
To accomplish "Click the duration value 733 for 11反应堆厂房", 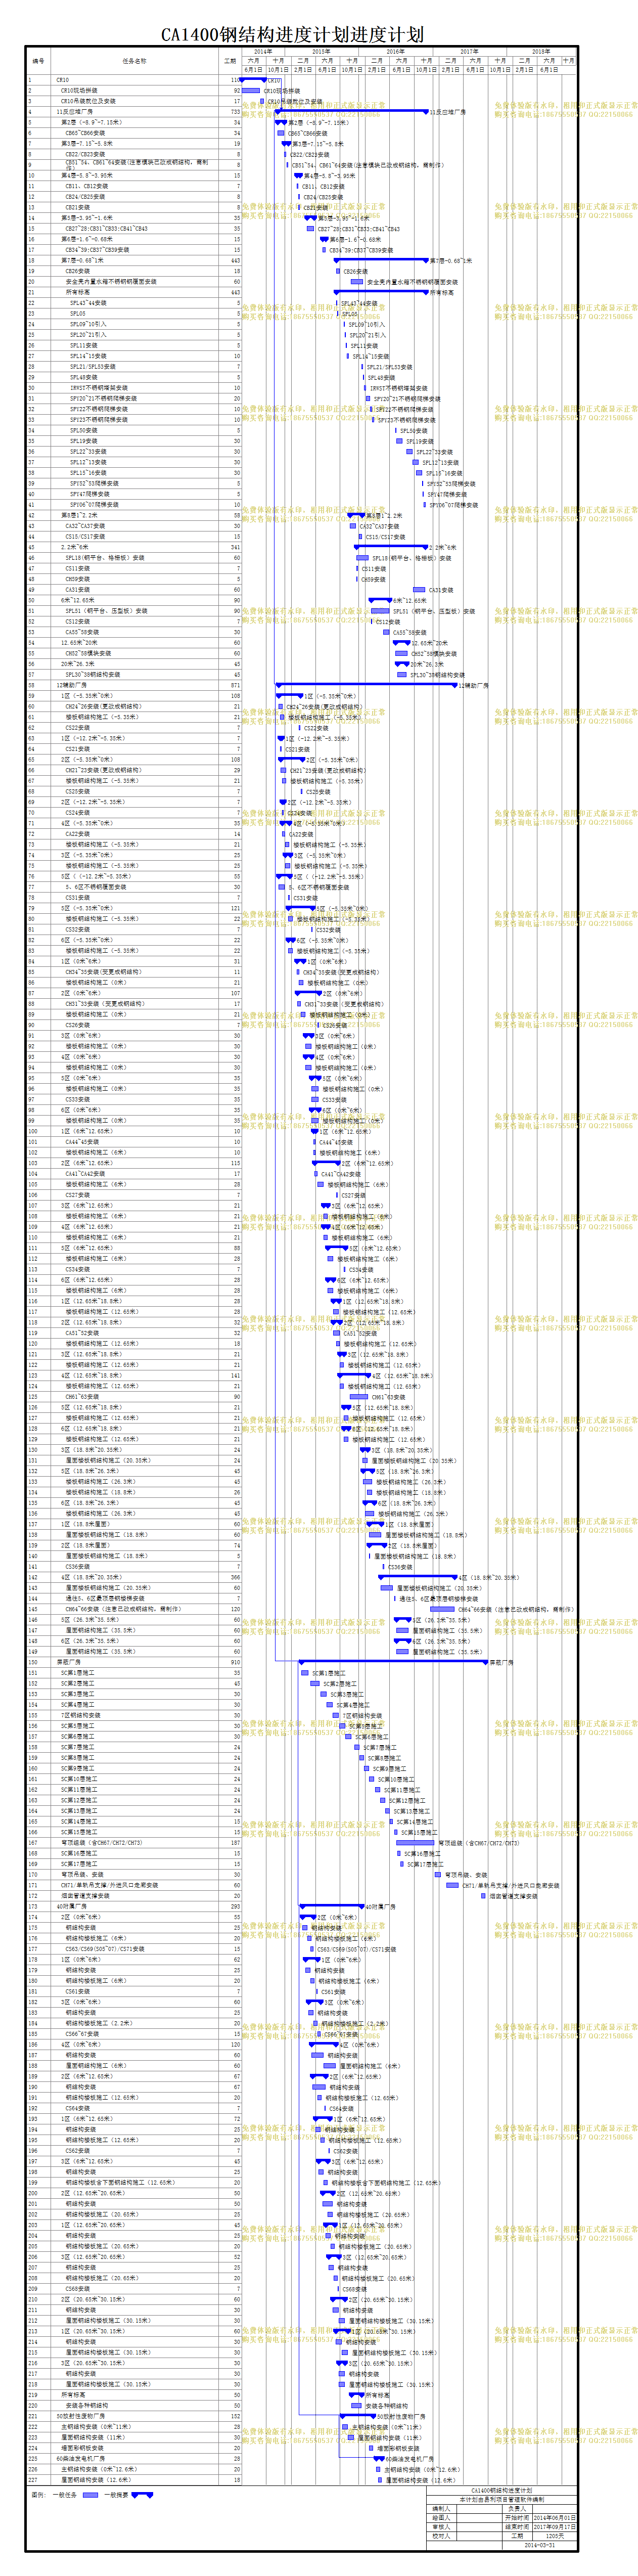I will pyautogui.click(x=236, y=112).
